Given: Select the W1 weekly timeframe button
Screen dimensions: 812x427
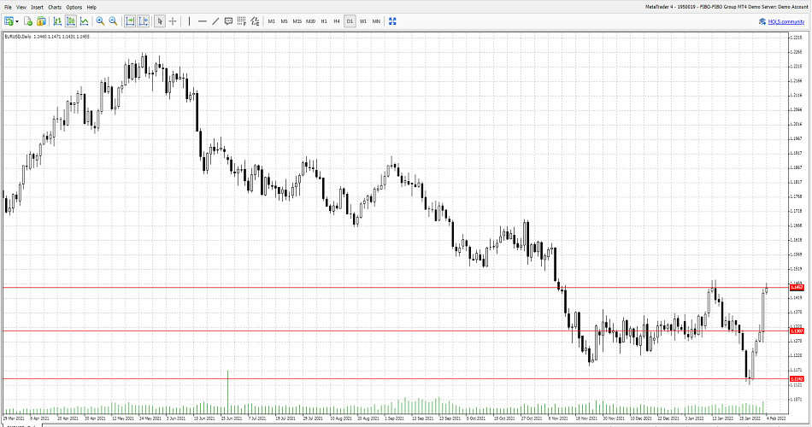Looking at the screenshot, I should tap(363, 20).
